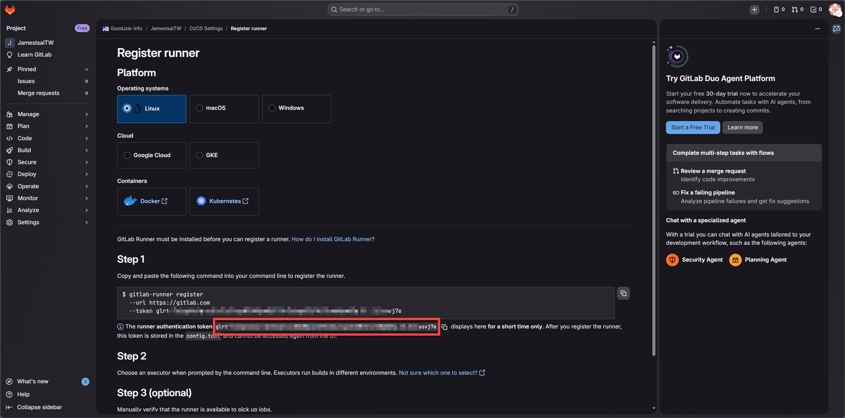
Task: Copy the runner authentication token
Action: coord(444,327)
